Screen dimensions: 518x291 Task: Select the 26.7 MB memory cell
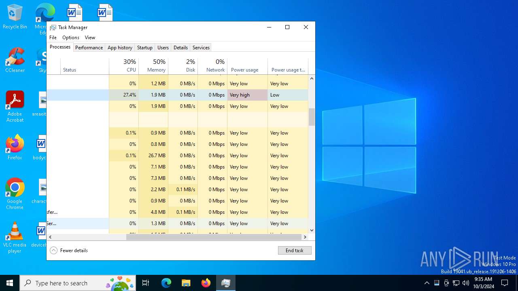pos(153,156)
